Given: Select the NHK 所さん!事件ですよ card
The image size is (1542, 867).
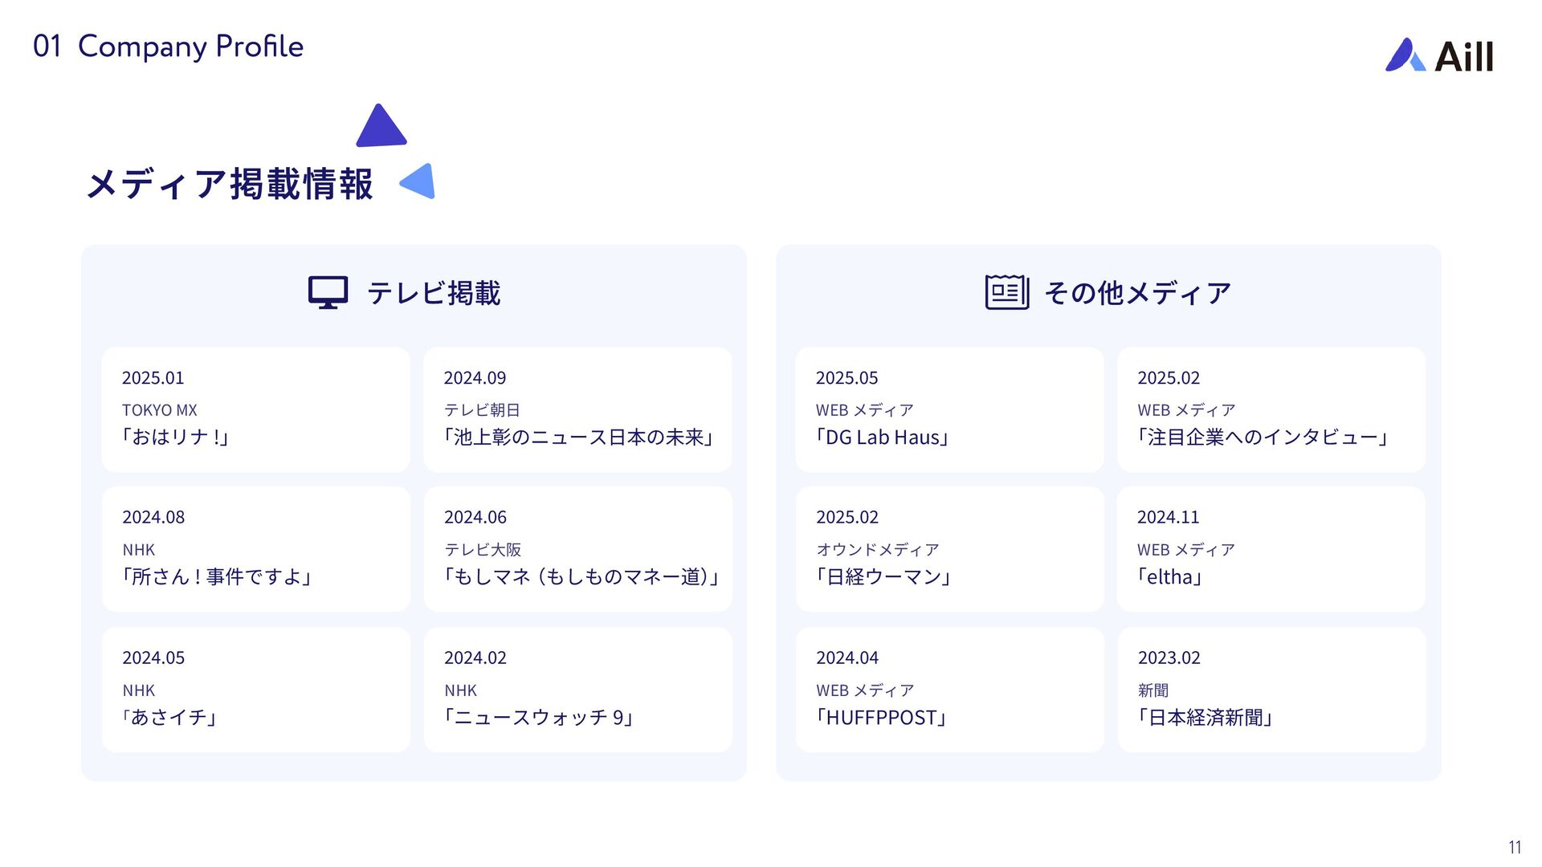Looking at the screenshot, I should (255, 549).
